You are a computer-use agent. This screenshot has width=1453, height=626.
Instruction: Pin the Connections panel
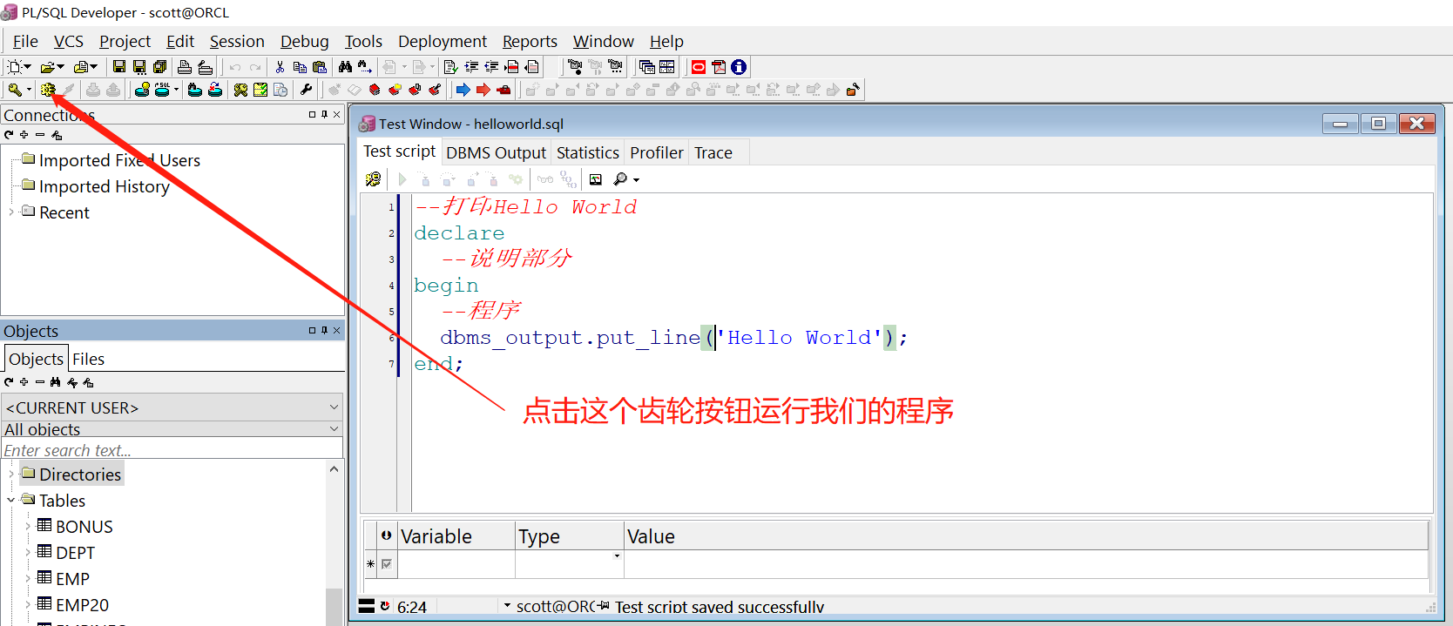[x=324, y=114]
